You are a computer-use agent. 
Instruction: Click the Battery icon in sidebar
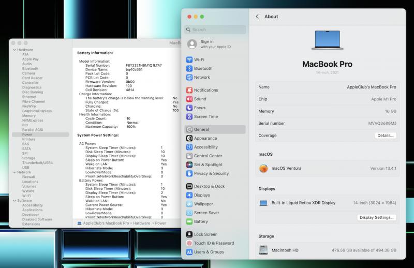click(x=189, y=221)
